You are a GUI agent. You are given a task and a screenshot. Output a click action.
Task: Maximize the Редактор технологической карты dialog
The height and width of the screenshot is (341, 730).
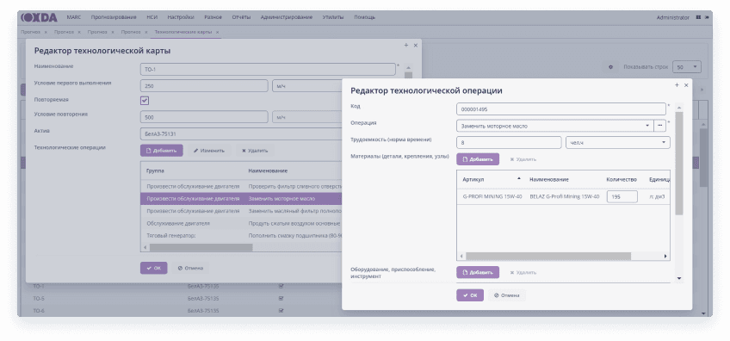pyautogui.click(x=406, y=45)
